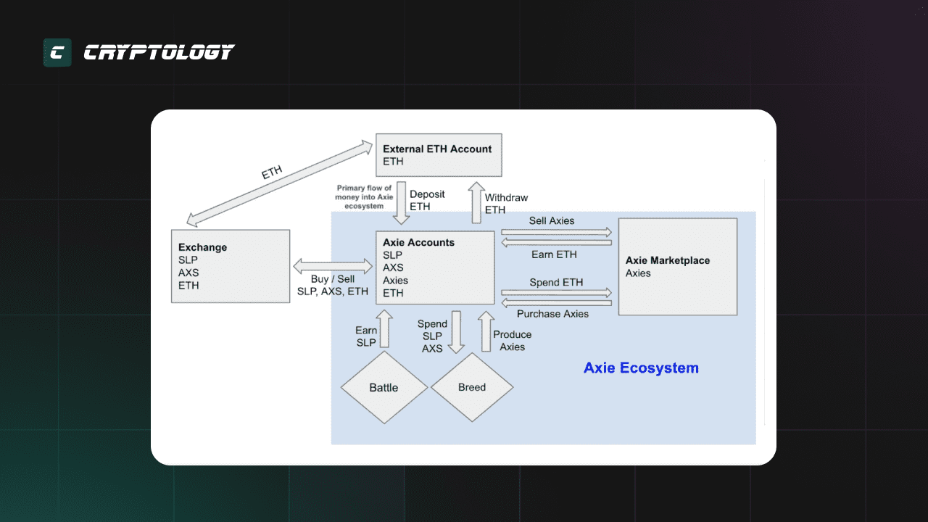Viewport: 928px width, 522px height.
Task: Click the Buy / Sell double-headed arrow
Action: [333, 266]
